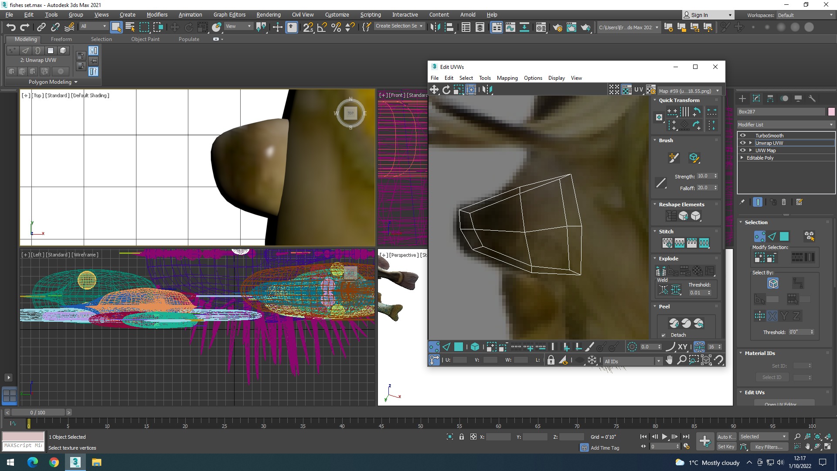Click the Key Filters button
837x471 pixels.
pos(769,447)
